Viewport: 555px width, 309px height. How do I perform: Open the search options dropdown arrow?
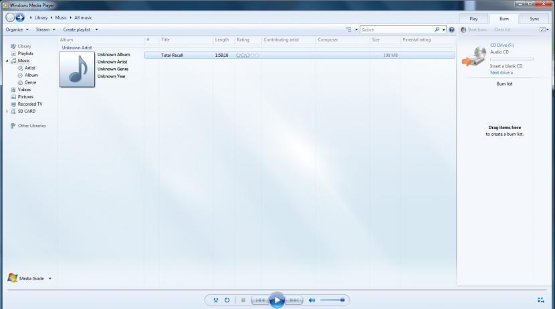click(x=444, y=29)
